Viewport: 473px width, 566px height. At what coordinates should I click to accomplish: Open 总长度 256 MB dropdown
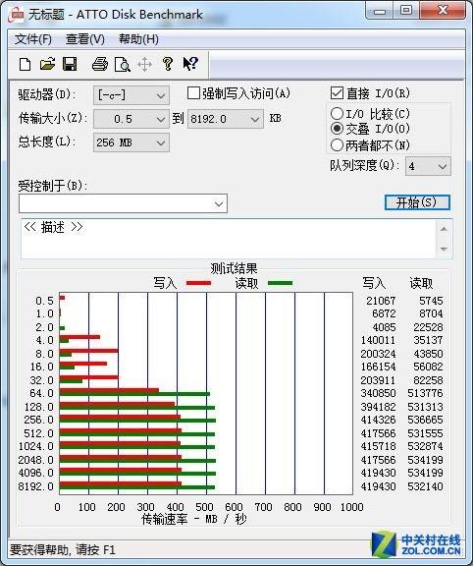coord(131,142)
